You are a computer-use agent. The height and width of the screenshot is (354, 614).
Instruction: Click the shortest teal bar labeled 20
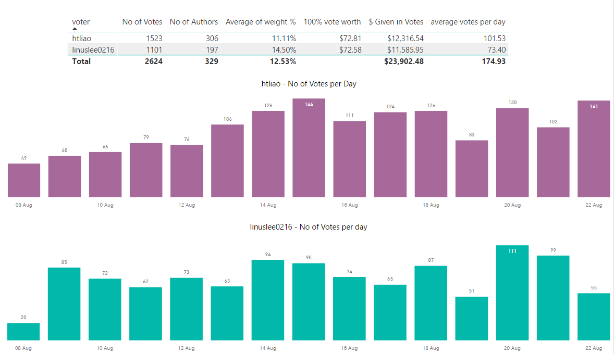pos(23,332)
